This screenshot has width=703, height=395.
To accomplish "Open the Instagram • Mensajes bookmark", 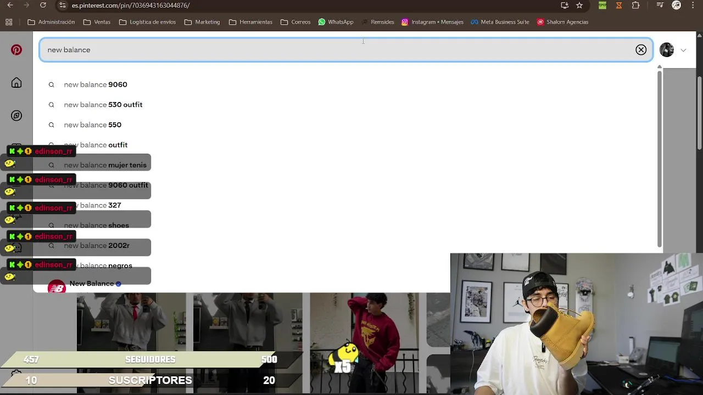I will (x=432, y=22).
